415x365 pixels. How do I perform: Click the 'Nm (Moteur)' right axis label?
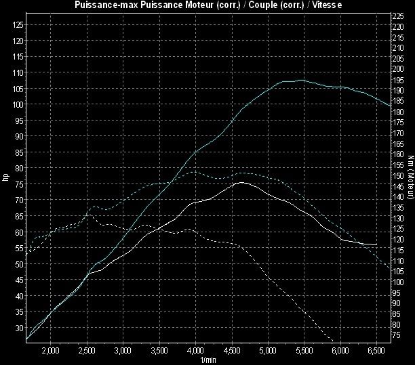click(x=410, y=177)
